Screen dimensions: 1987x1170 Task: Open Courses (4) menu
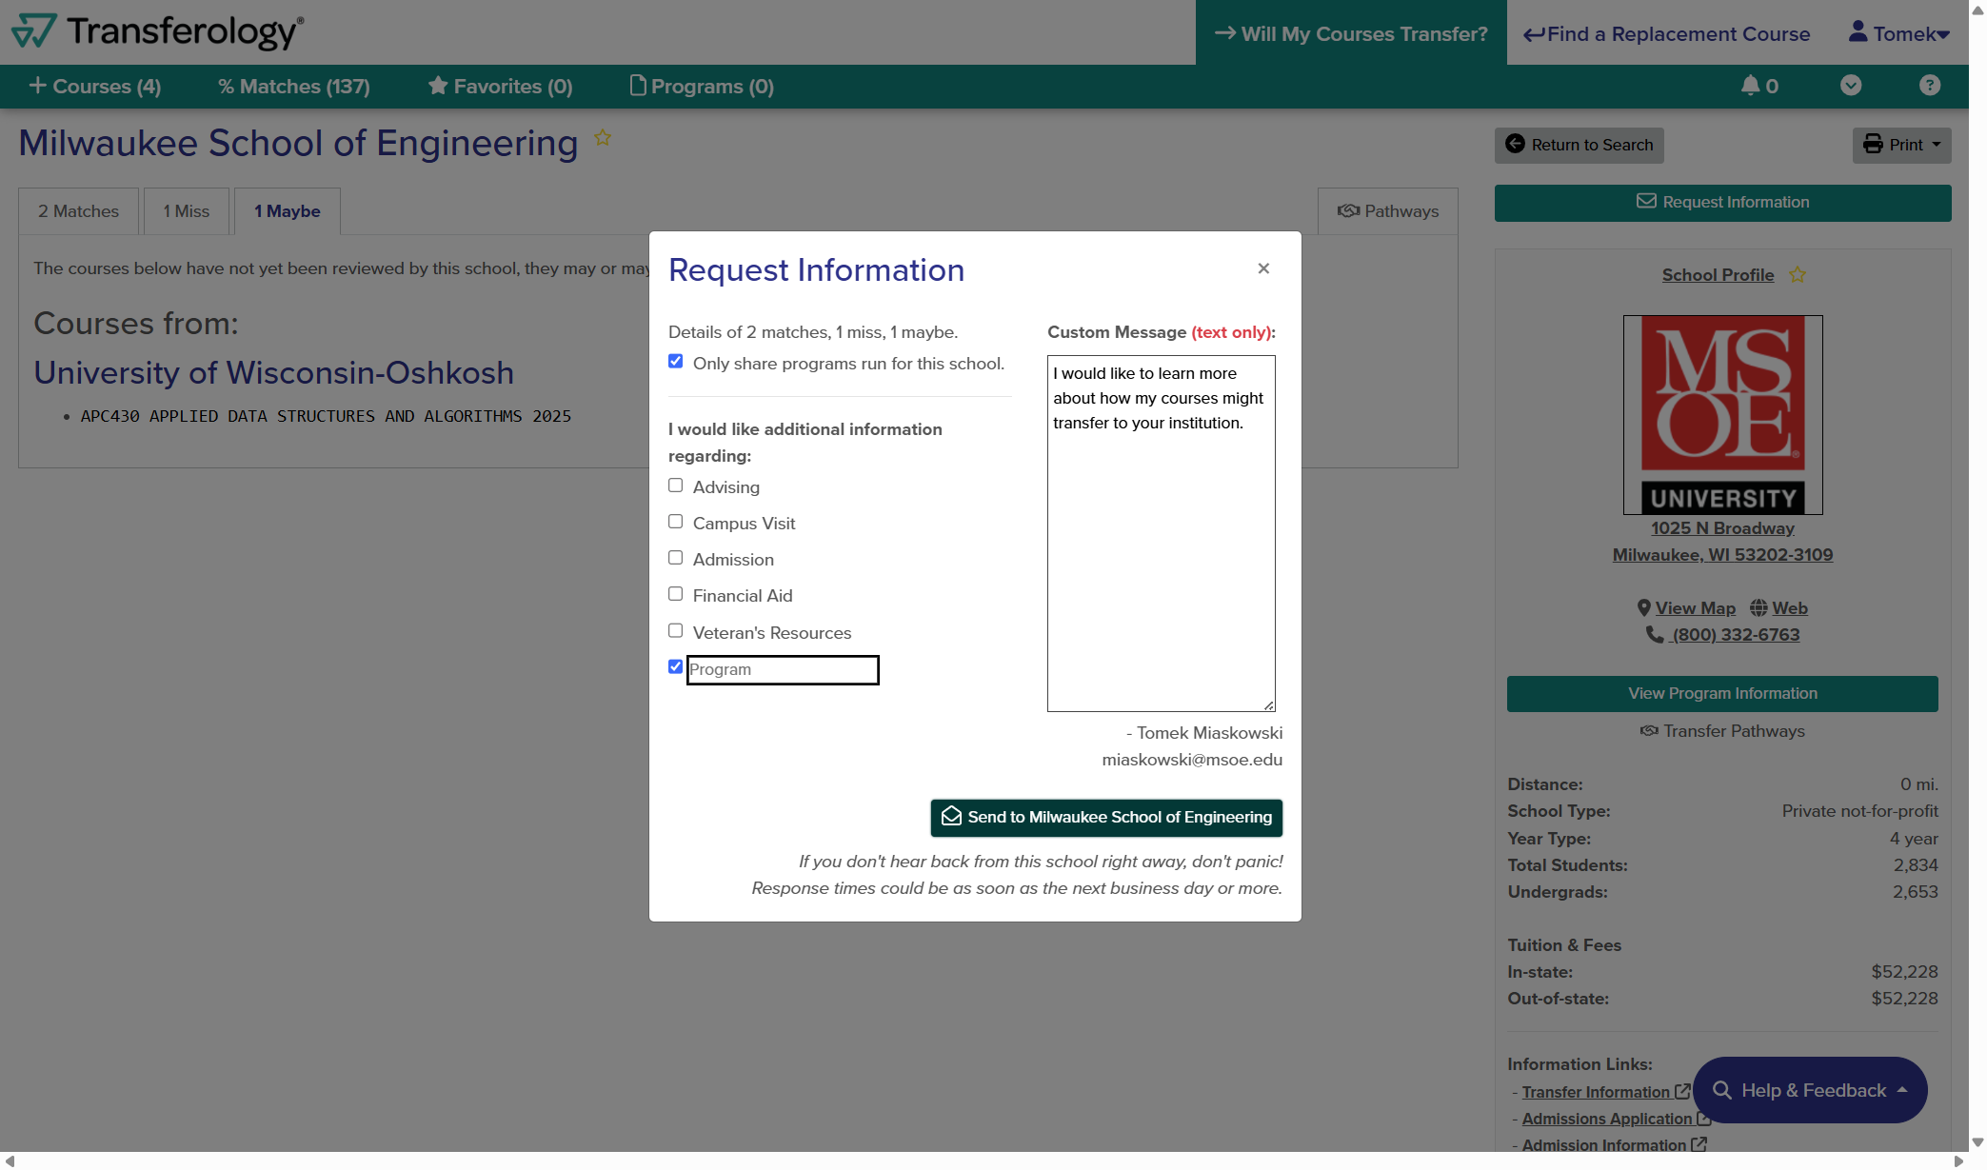click(95, 87)
